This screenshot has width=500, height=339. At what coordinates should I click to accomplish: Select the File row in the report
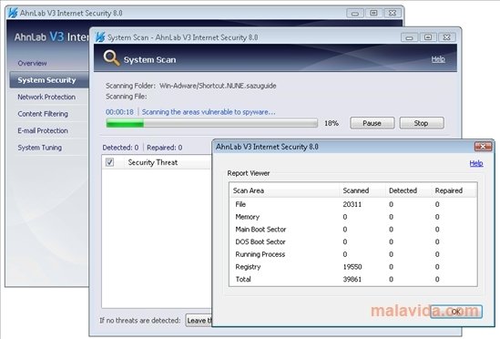coord(353,204)
